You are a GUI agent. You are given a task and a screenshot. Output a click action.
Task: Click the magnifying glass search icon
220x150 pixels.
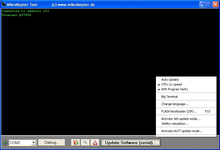pos(85,143)
